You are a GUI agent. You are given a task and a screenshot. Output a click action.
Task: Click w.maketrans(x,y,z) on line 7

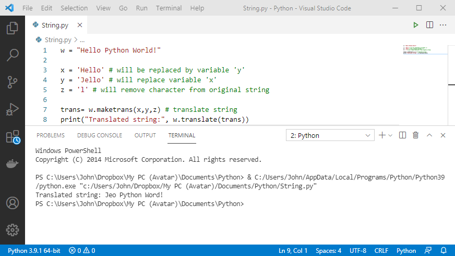[125, 110]
